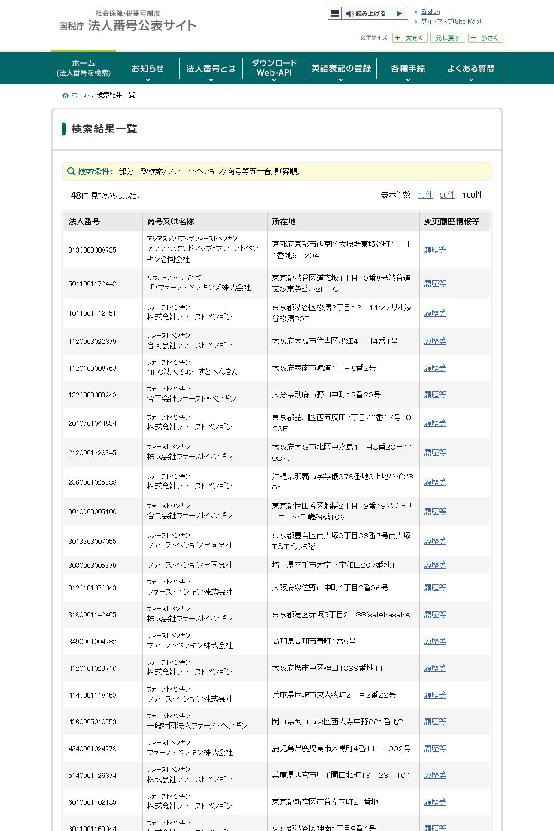This screenshot has width=554, height=831.
Task: Open the read-aloud hamburger menu icon
Action: [x=335, y=14]
